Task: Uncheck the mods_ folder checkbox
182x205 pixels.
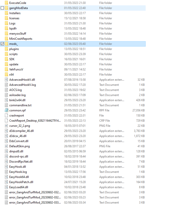Action: click(2, 44)
